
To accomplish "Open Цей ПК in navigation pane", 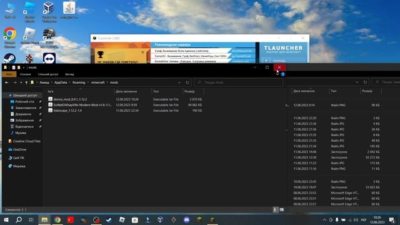I will [x=18, y=158].
